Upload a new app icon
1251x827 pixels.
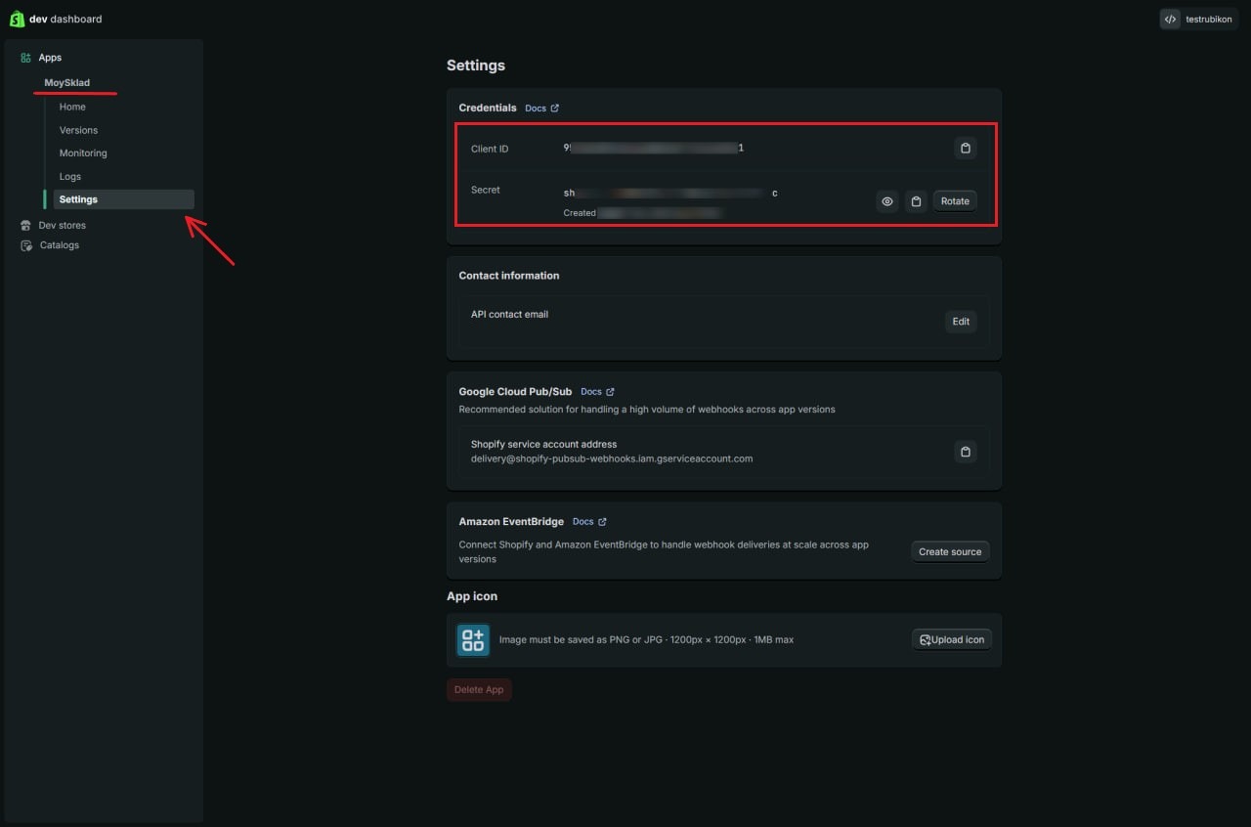952,640
